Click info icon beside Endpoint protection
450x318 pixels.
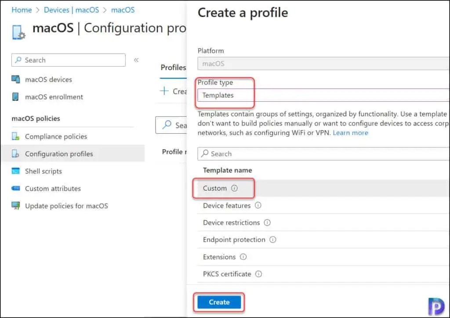click(x=272, y=240)
